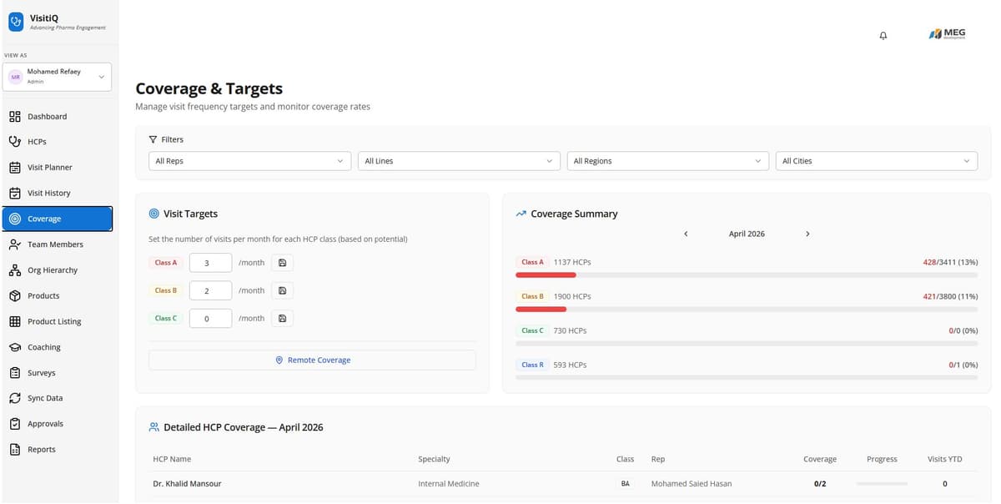Open the Mohamed Refaey view-as selector

(57, 77)
